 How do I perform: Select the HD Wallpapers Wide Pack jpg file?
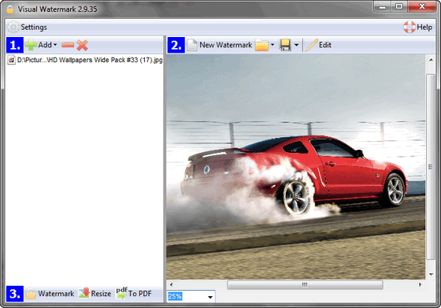click(85, 60)
